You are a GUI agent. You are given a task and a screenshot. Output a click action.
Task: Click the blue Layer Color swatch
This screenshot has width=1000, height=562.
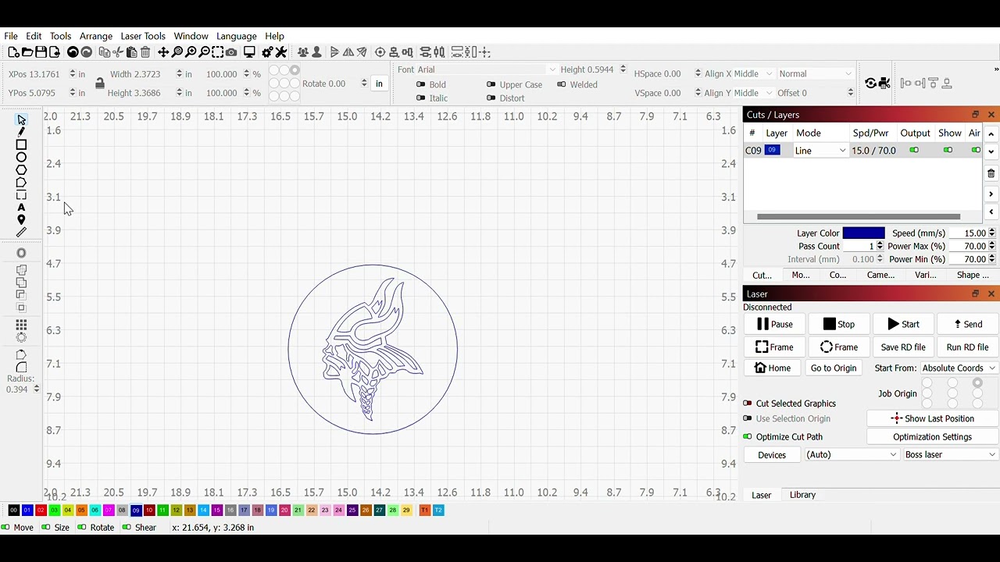[863, 233]
